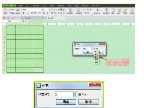
Task: Click the Redo arrow icon
Action: [x=17, y=18]
